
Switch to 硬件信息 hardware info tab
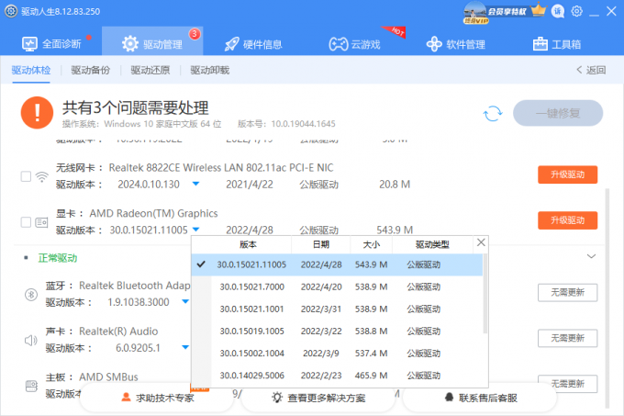[x=253, y=44]
